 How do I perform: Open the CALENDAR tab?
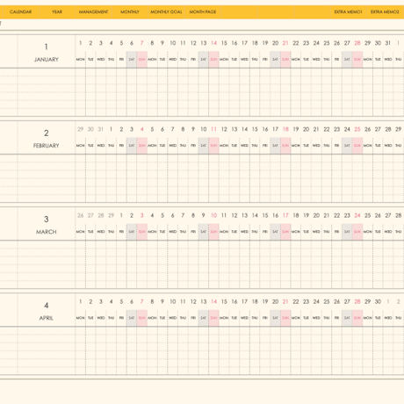click(x=20, y=12)
